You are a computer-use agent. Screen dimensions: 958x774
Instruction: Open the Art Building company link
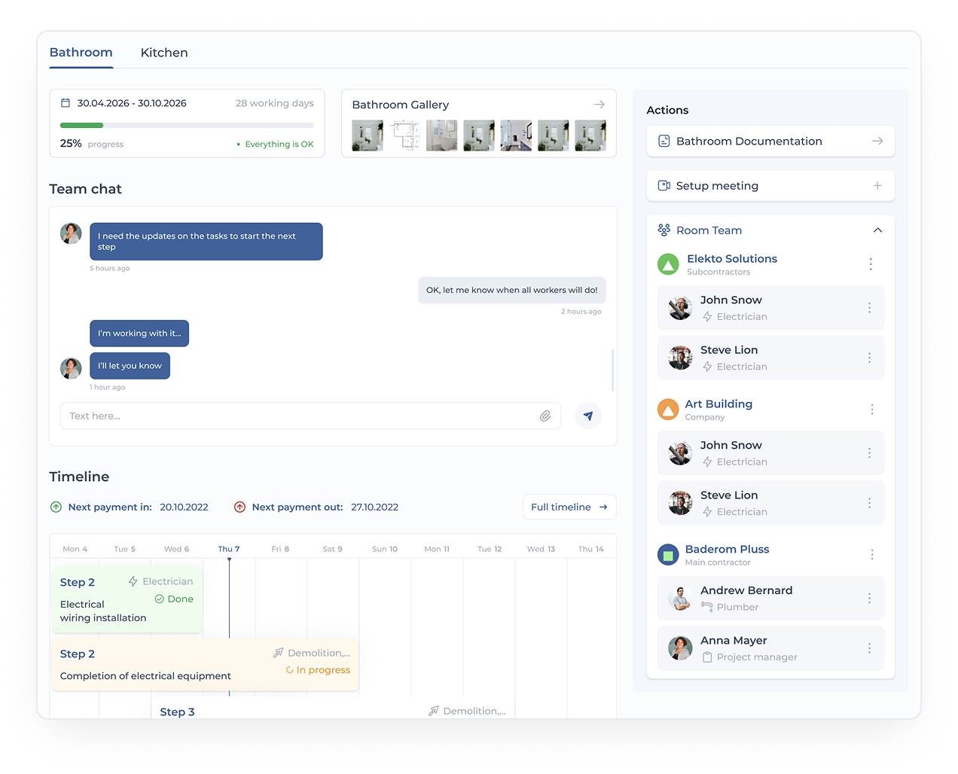click(x=718, y=404)
